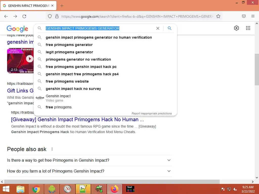Viewport: 259px width, 194px height.
Task: Open the 'Gift Links G' result
Action: tap(20, 91)
